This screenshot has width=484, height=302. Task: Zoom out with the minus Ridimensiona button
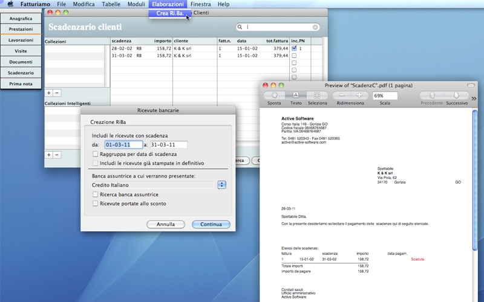(x=342, y=95)
